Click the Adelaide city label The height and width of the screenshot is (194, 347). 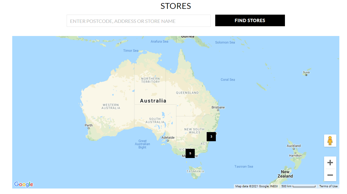[x=168, y=138]
